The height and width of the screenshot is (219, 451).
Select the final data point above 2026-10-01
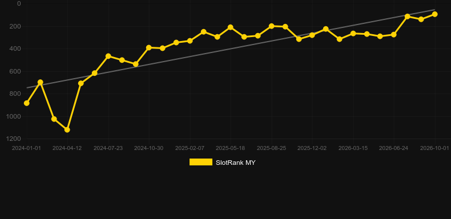pyautogui.click(x=434, y=14)
